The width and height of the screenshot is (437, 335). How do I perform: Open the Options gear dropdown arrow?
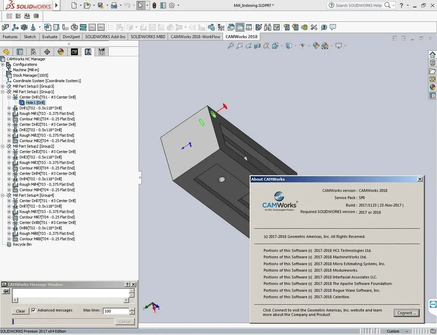(x=178, y=5)
